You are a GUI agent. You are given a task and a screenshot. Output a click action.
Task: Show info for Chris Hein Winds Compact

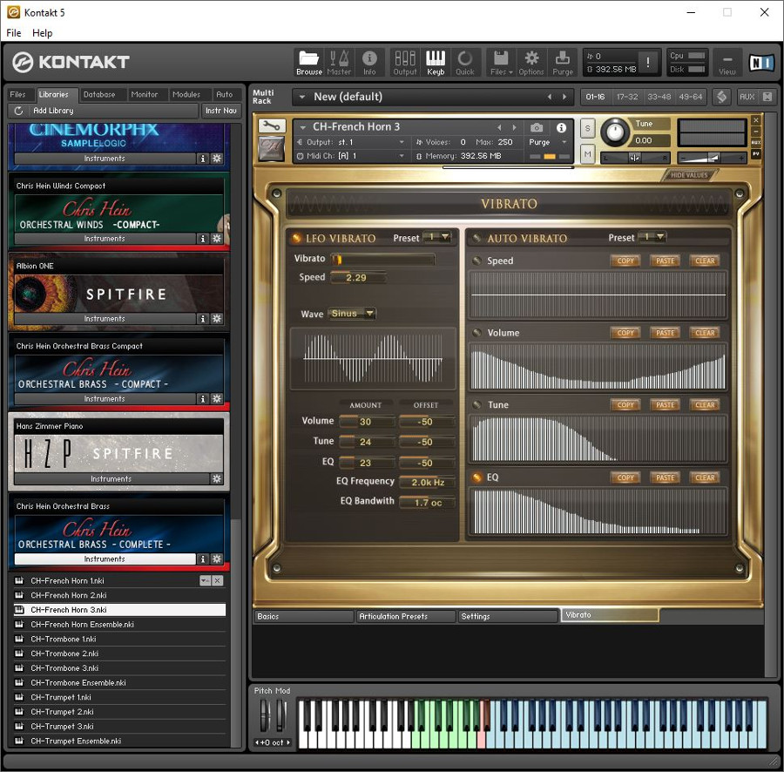tap(202, 239)
